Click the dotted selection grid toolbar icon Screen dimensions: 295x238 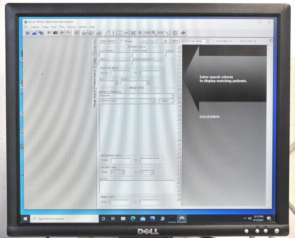(120, 33)
